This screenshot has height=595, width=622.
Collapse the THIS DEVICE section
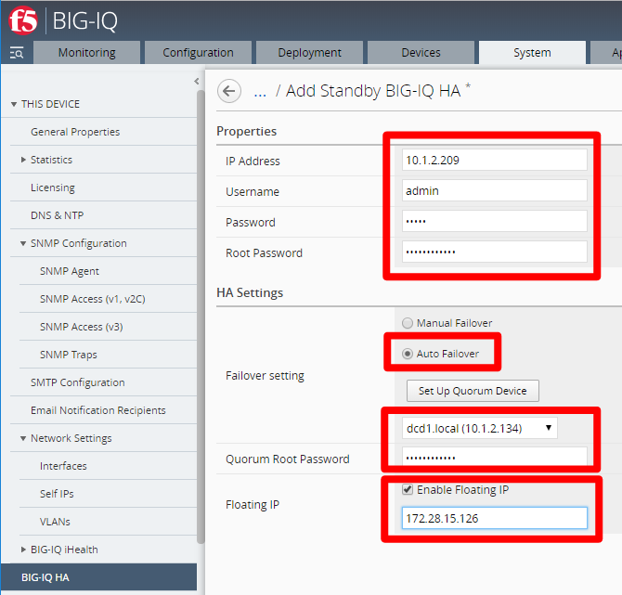pyautogui.click(x=14, y=104)
